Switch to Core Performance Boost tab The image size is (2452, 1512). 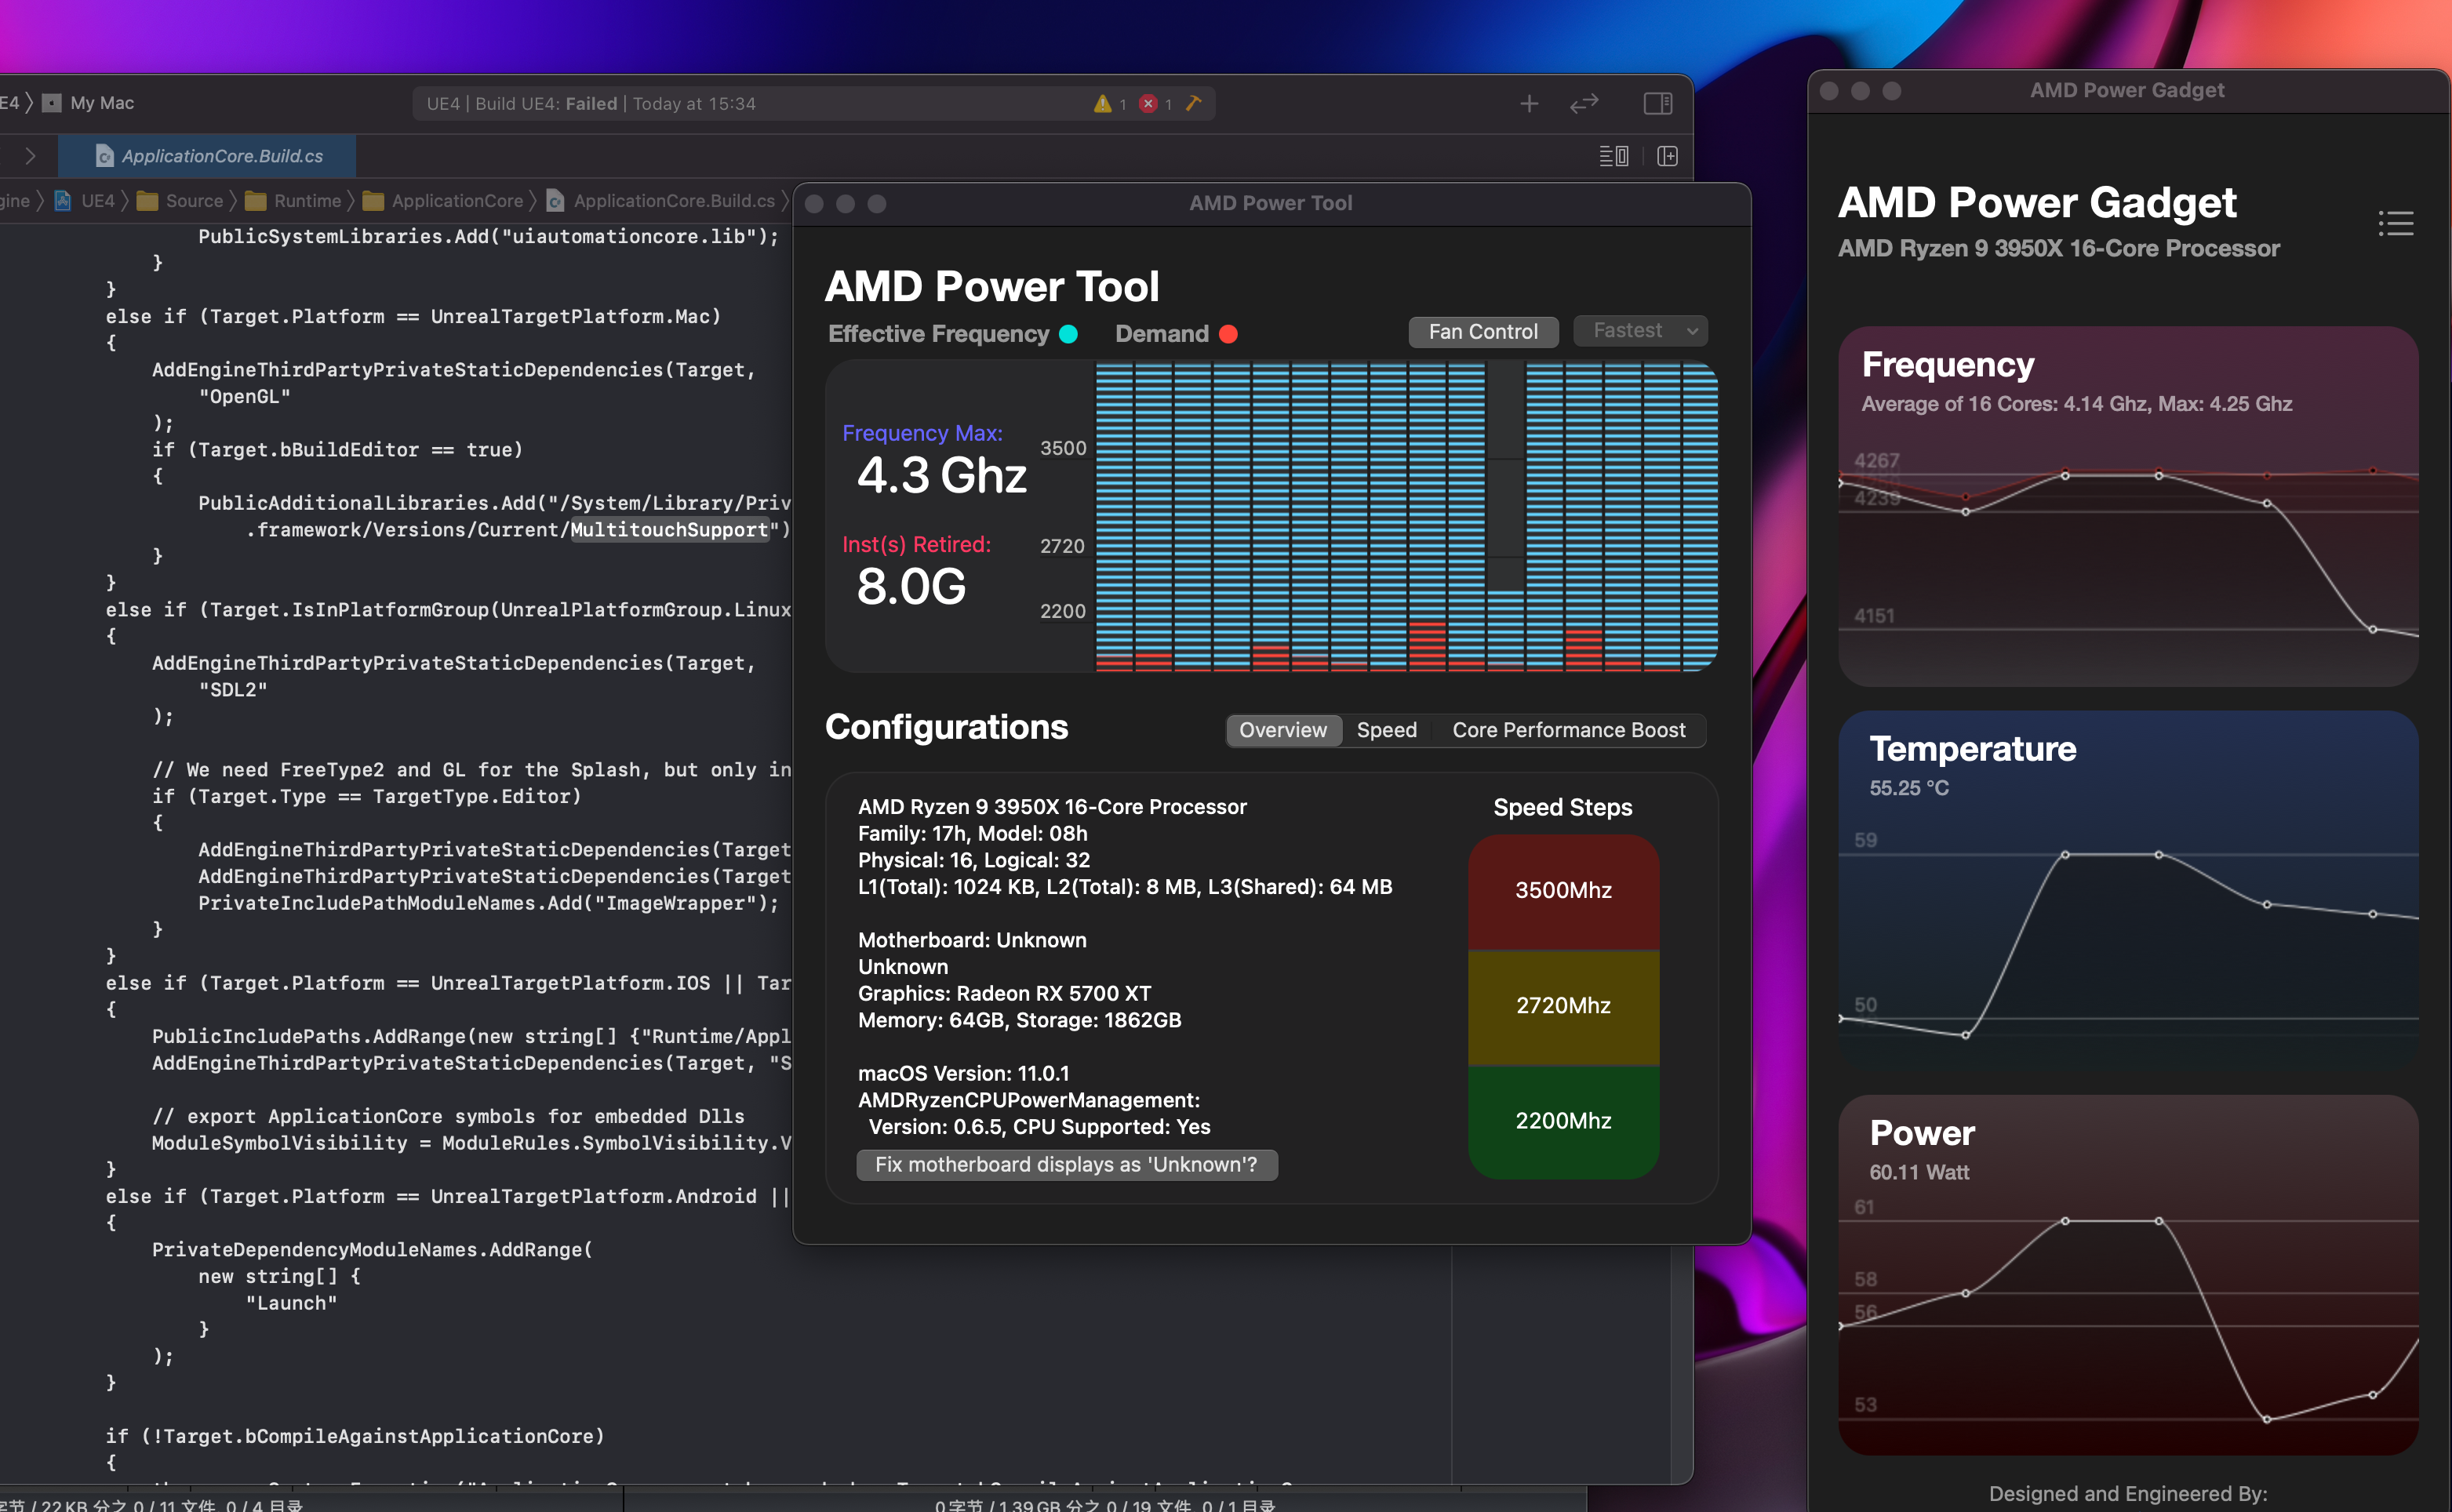coord(1569,730)
